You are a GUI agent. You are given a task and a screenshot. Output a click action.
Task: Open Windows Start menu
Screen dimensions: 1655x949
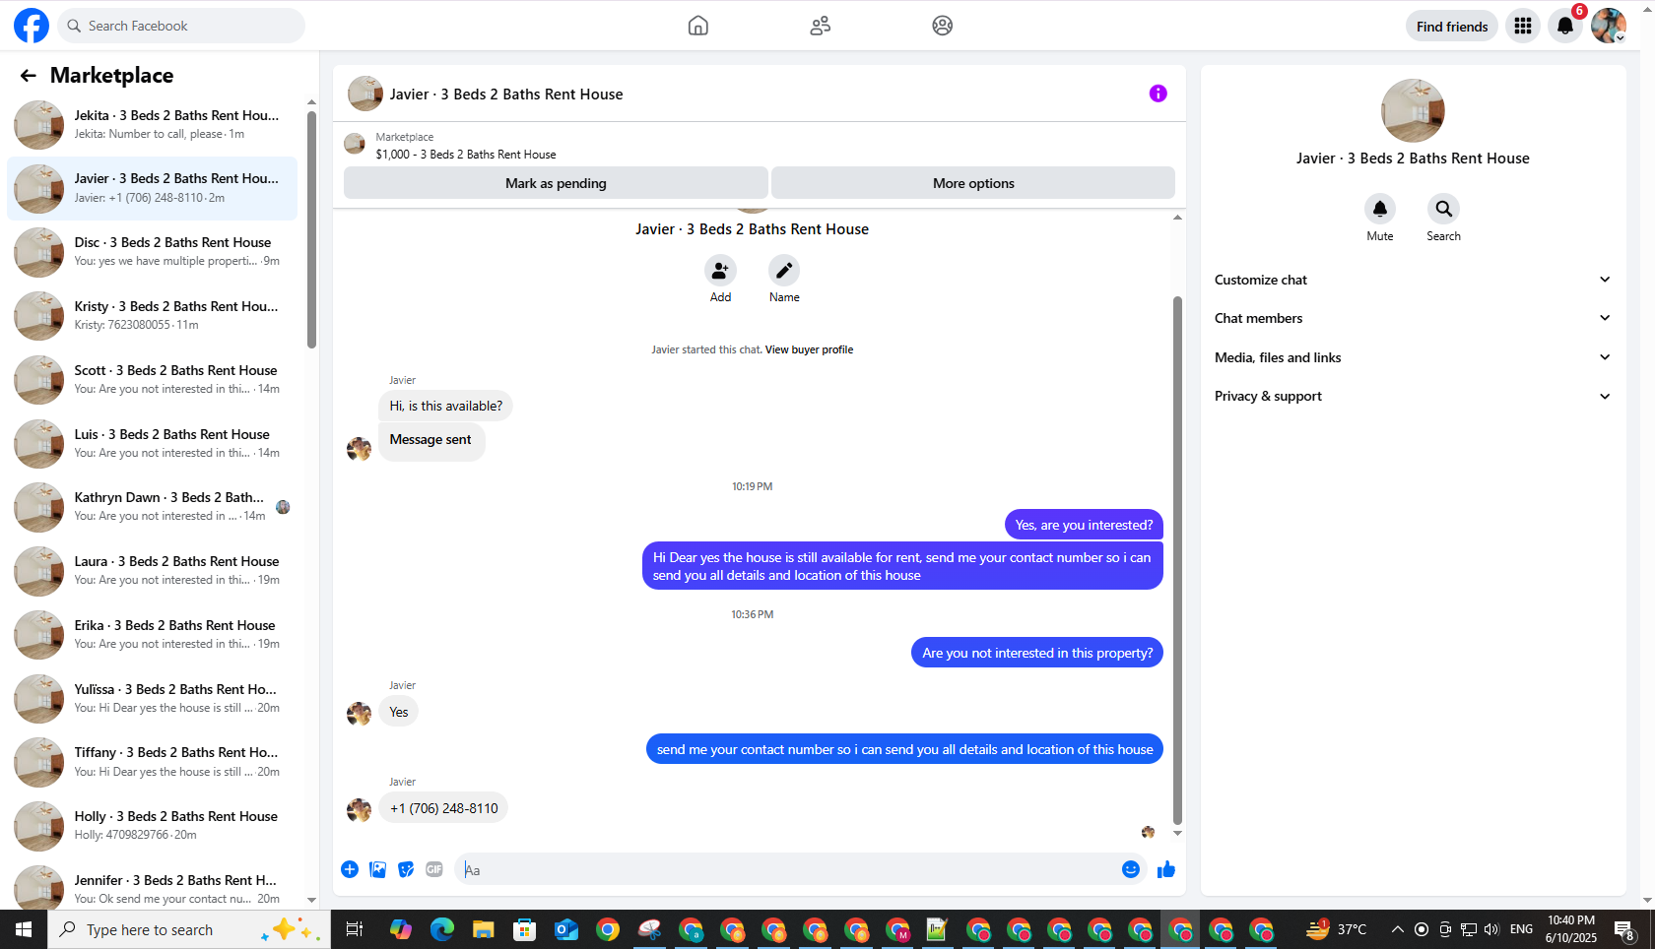click(24, 929)
